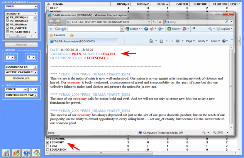
Task: Go to T-LAB home icon
Action: pos(36,153)
